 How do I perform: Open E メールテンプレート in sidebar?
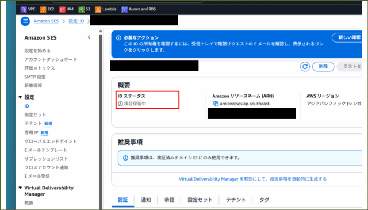point(46,150)
